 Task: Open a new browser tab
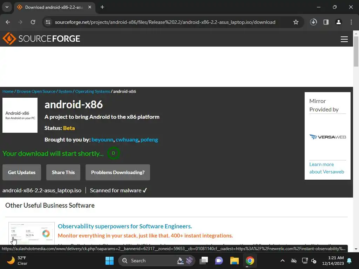click(x=102, y=7)
